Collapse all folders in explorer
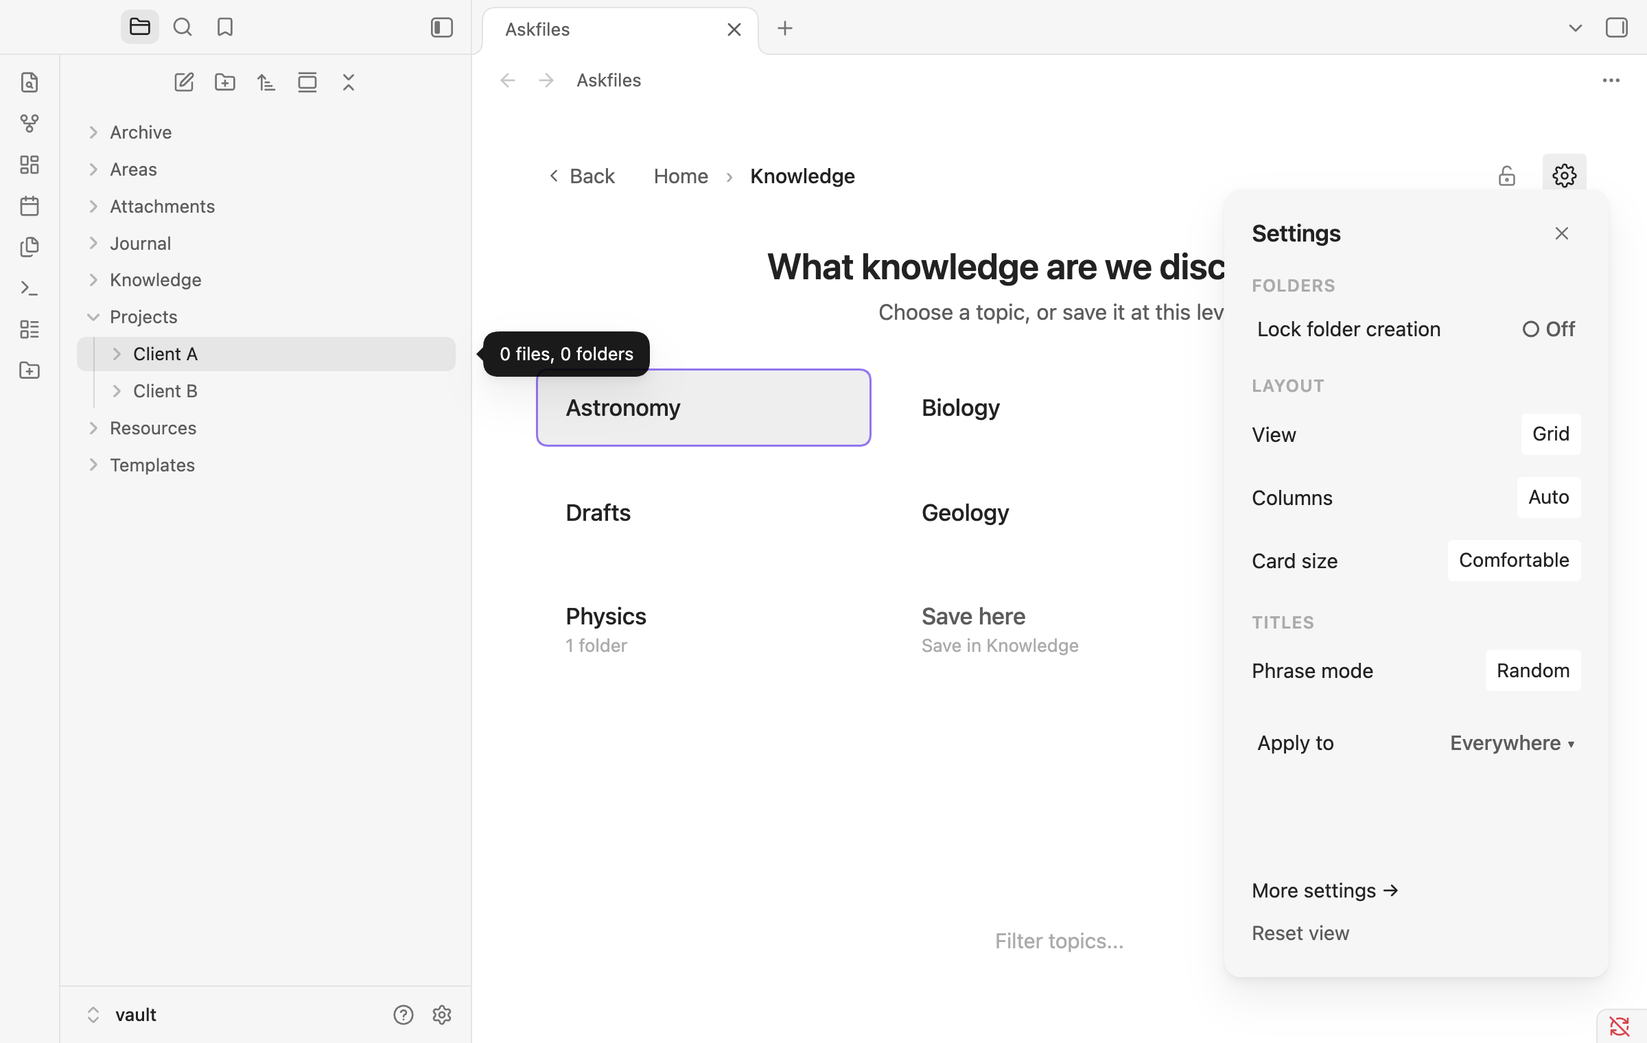This screenshot has width=1647, height=1043. (349, 82)
